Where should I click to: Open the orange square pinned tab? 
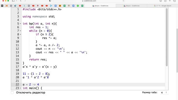[60, 6]
